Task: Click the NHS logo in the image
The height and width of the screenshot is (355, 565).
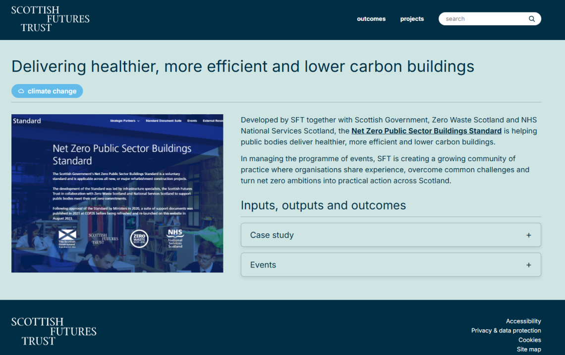Action: click(175, 238)
